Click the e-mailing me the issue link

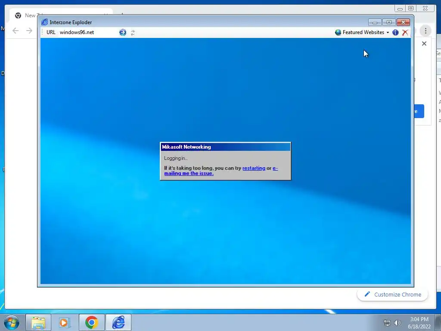(221, 171)
